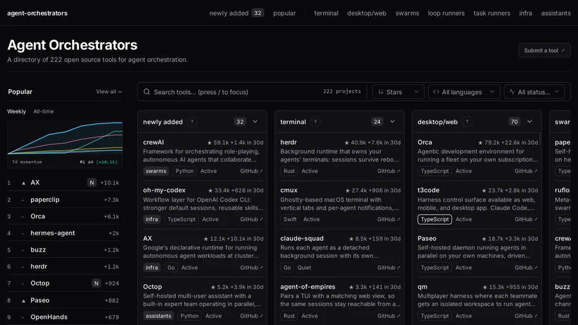
Task: Click the sort icon in Stars dropdown
Action: click(381, 92)
